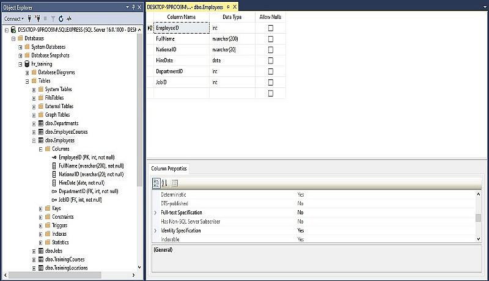Click the dbo.EmployeeCourses table icon
Viewport: 489px width, 281px height.
click(x=41, y=132)
